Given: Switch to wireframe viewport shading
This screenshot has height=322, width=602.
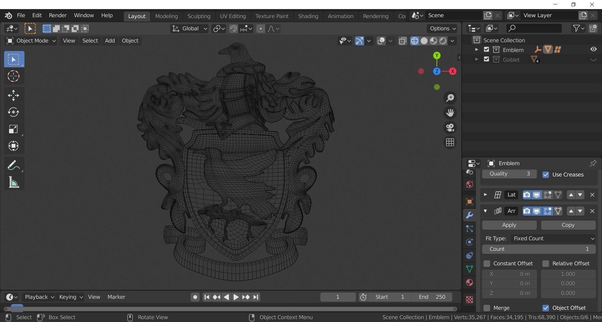Looking at the screenshot, I should (415, 41).
